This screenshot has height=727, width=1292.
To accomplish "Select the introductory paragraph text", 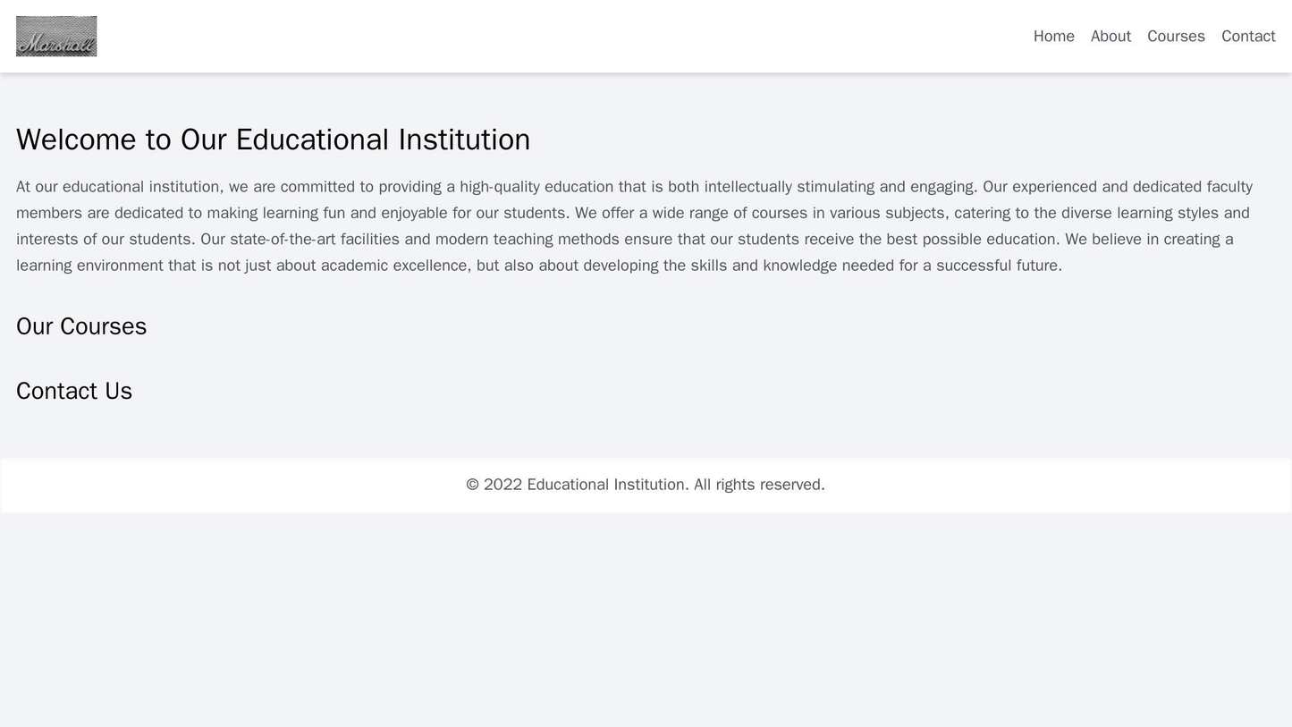I will tap(644, 217).
